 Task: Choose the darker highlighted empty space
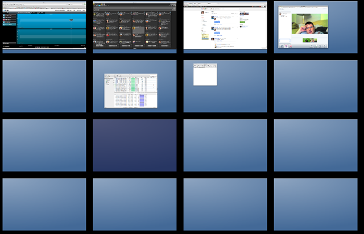point(135,145)
